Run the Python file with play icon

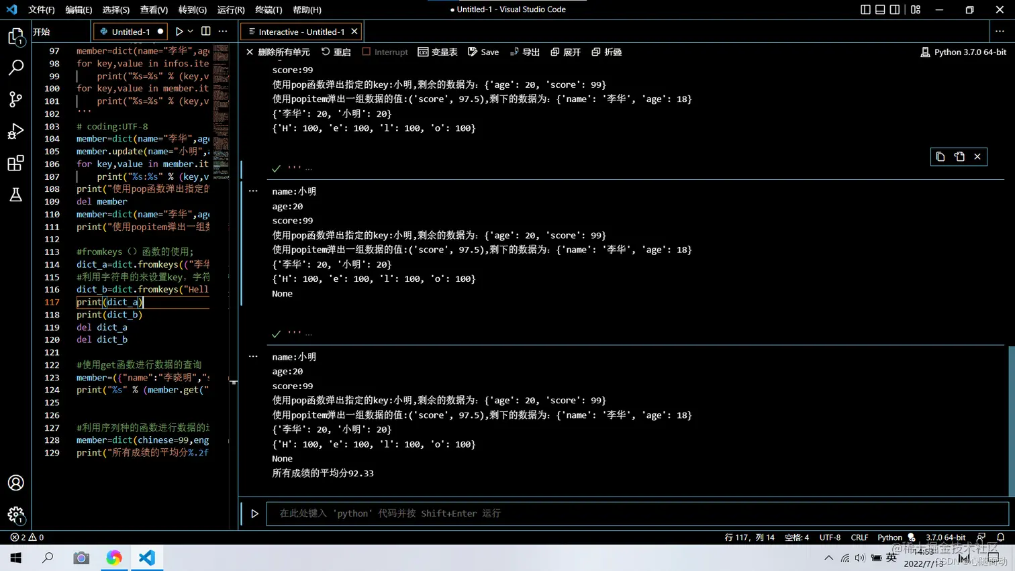coord(179,32)
